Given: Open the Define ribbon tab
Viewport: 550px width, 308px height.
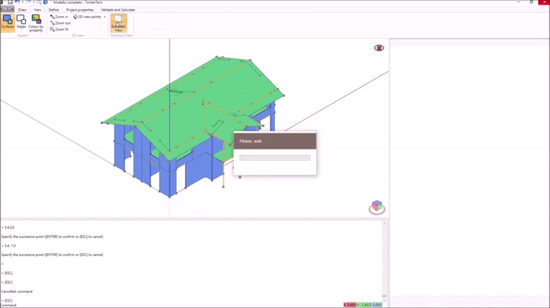Looking at the screenshot, I should coord(53,10).
